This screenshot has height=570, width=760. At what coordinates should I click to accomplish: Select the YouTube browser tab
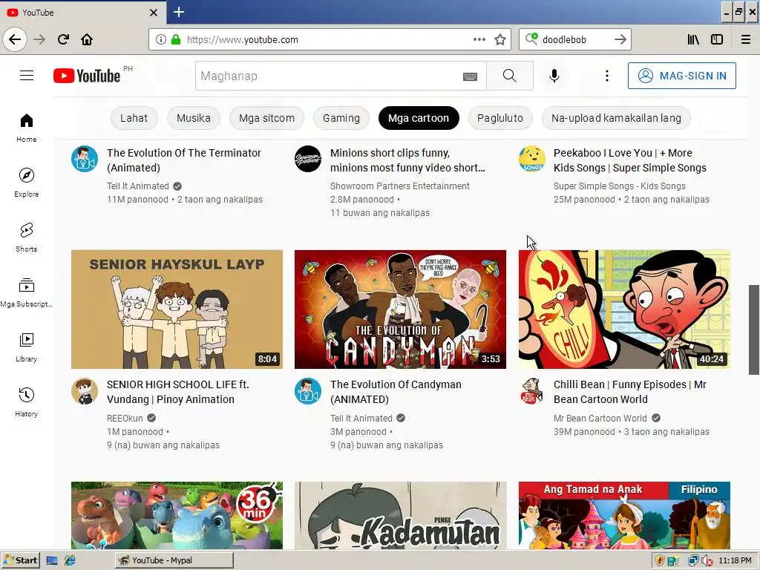coord(82,13)
